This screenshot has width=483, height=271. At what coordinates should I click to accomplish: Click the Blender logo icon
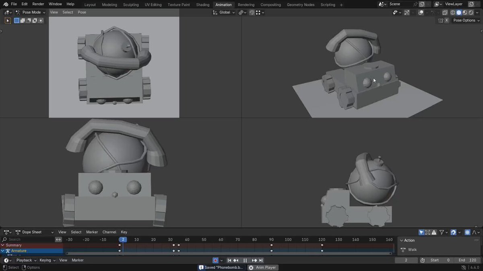6,4
